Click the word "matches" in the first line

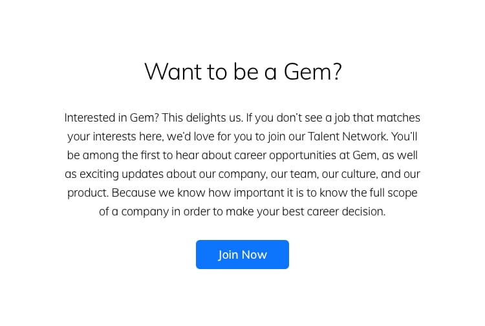coord(400,118)
